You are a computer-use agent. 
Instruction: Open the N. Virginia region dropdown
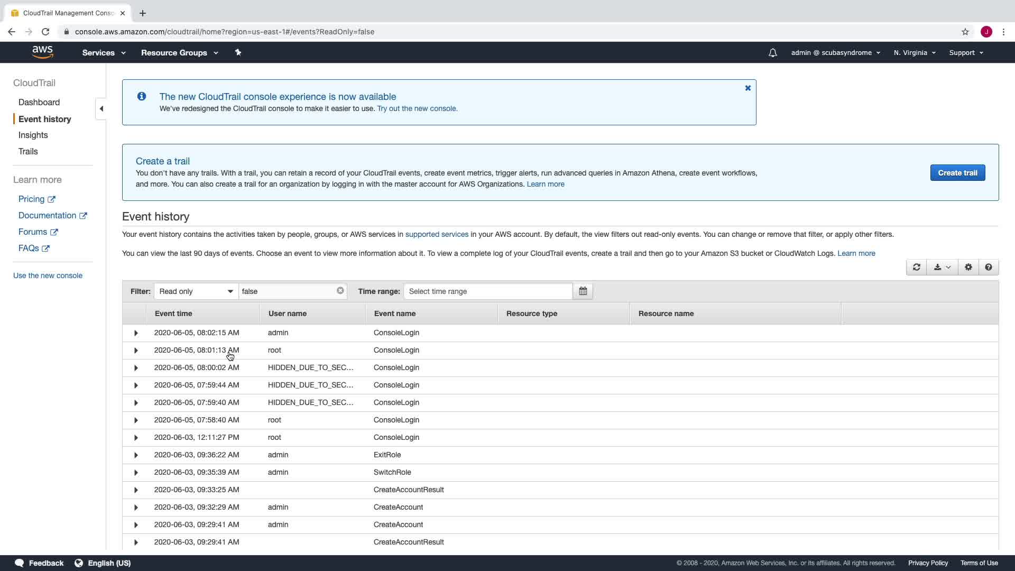coord(914,53)
